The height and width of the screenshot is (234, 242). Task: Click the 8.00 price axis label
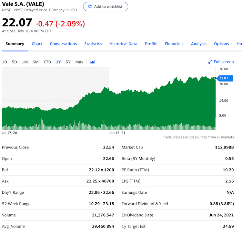click(x=223, y=116)
